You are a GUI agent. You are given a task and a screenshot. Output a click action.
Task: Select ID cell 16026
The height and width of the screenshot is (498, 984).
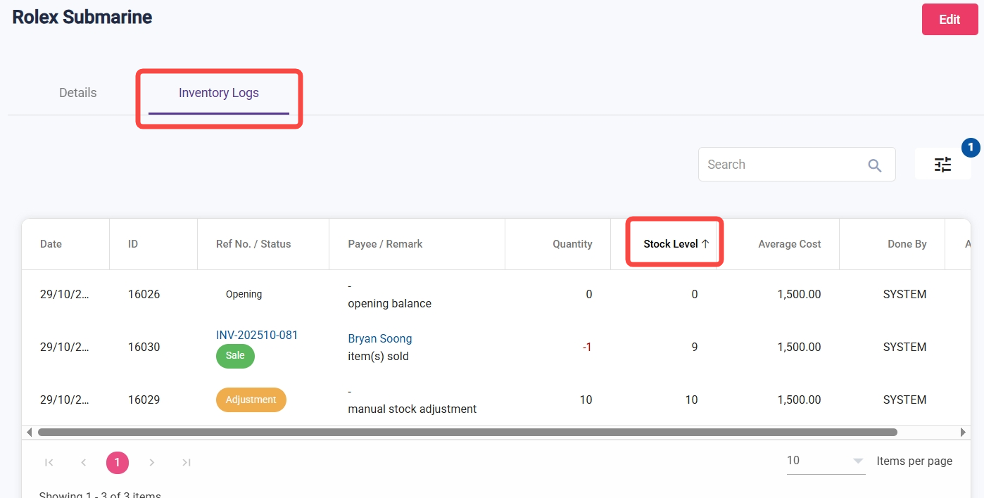tap(144, 294)
